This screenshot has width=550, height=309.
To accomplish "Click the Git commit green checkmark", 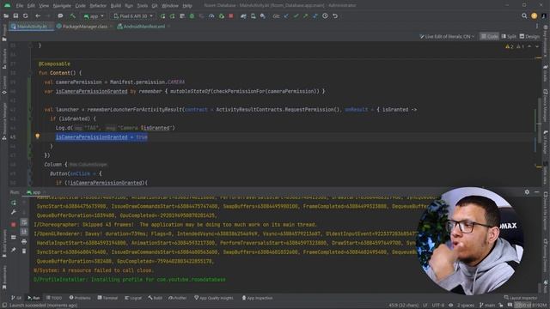I will [296, 16].
